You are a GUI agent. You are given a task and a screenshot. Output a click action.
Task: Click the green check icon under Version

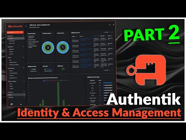45,69
